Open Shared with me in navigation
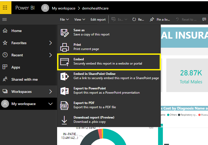The image size is (208, 145). 28,79
